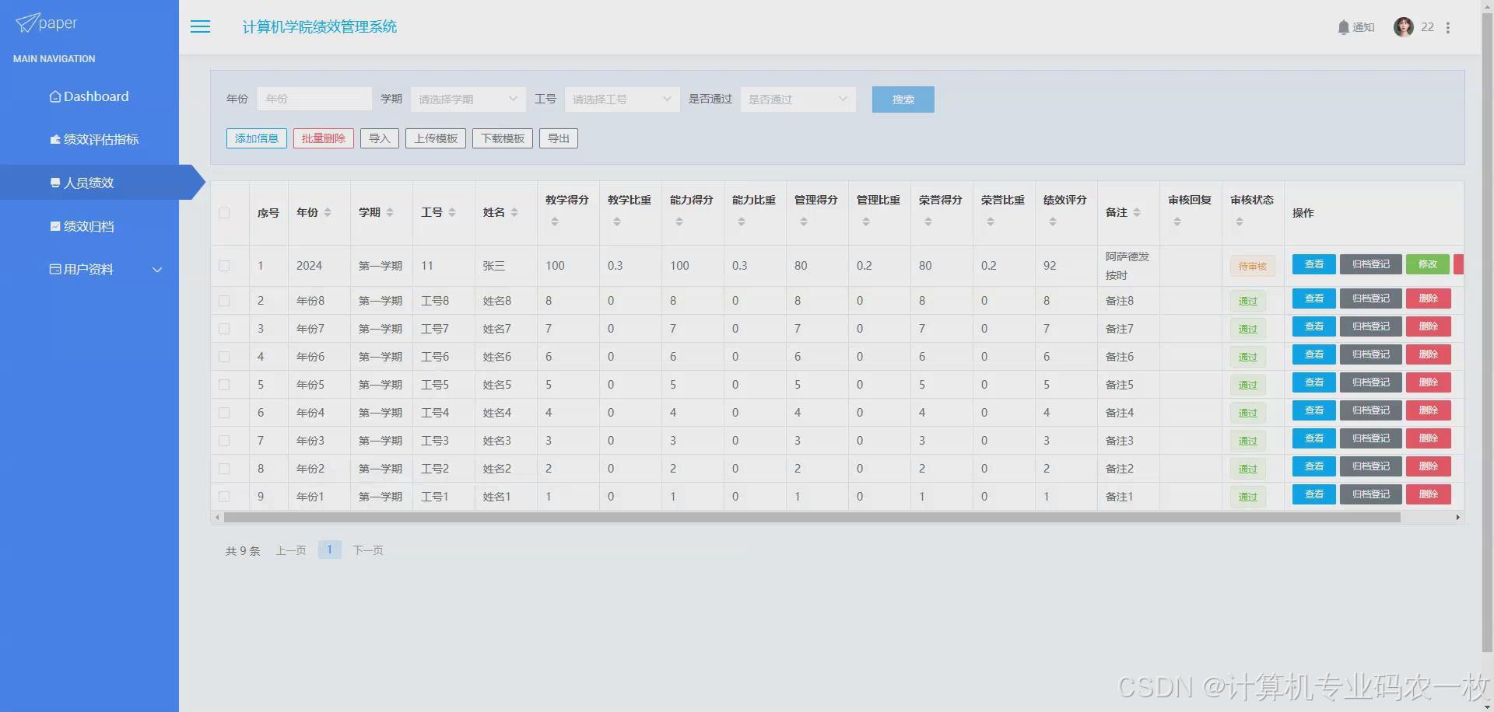1494x712 pixels.
Task: Sort table by 工号 column arrows
Action: (452, 212)
